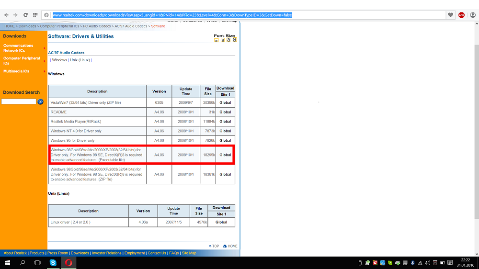Download README from Global site

pyautogui.click(x=225, y=112)
